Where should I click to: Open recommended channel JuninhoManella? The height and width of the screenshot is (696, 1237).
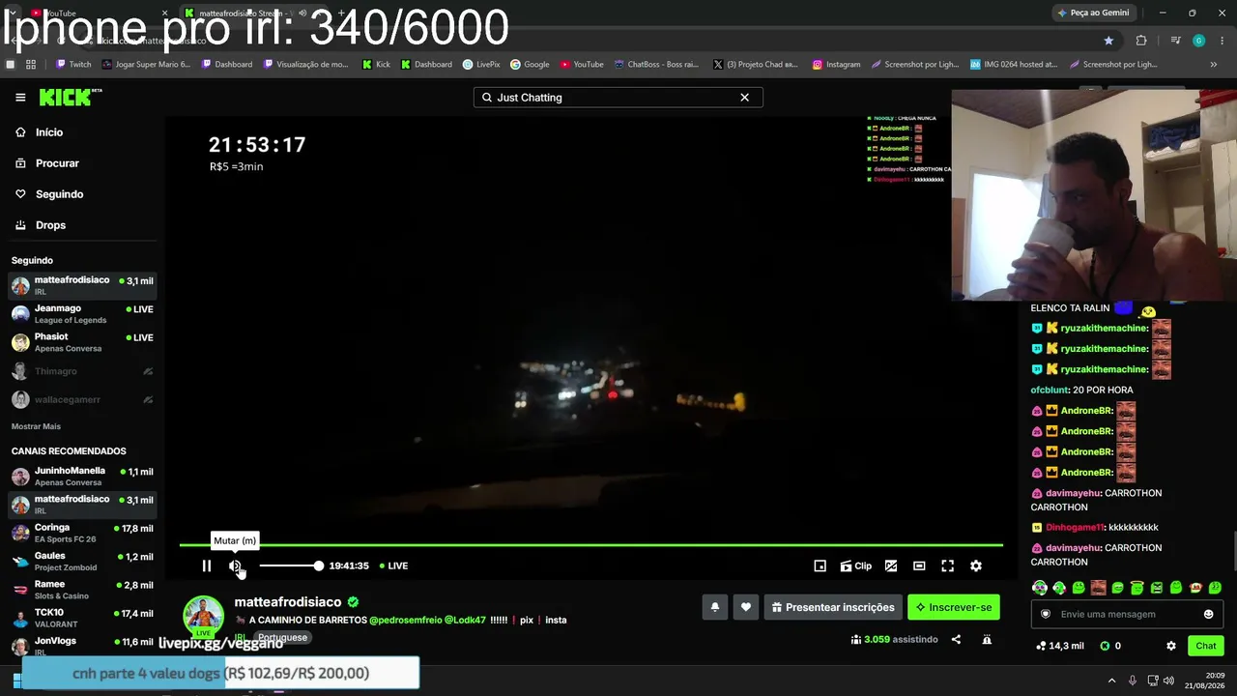pos(82,476)
